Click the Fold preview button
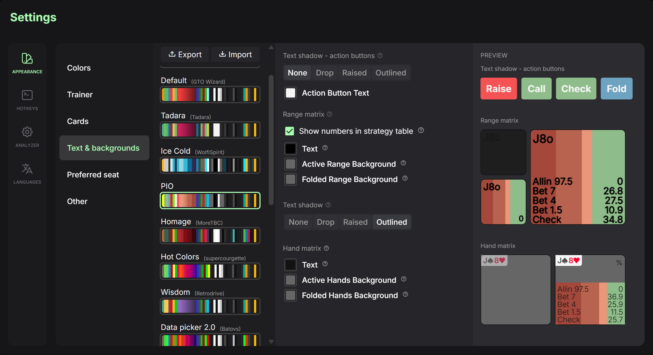Viewport: 653px width, 355px height. (616, 89)
